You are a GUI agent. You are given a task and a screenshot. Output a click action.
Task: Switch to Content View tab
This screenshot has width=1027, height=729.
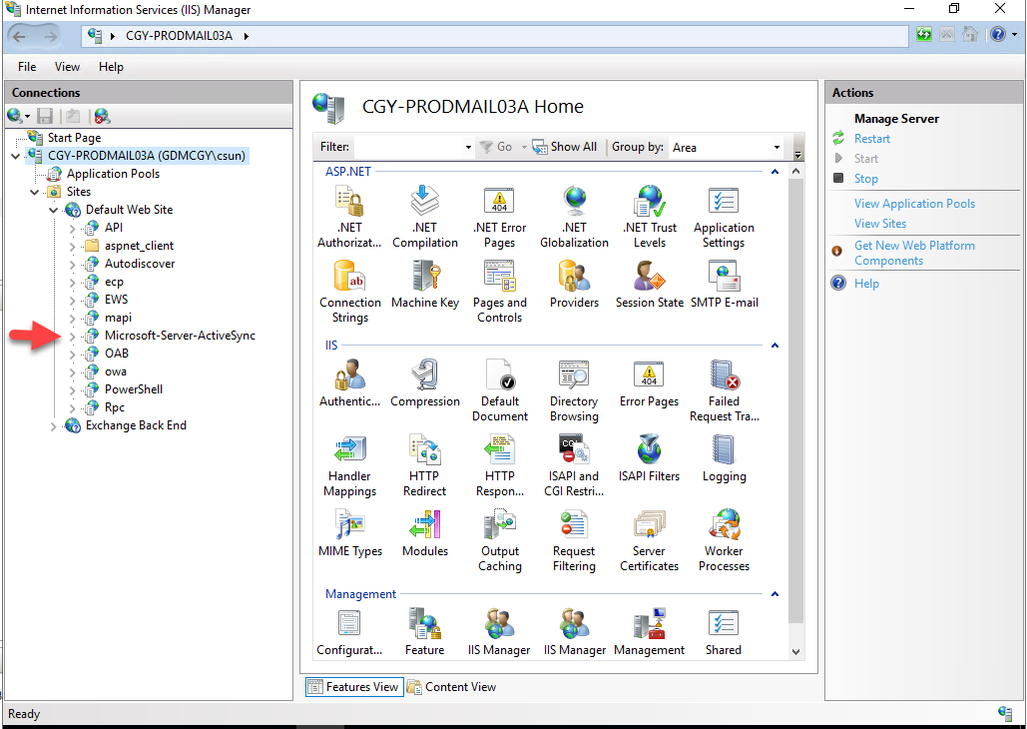452,687
